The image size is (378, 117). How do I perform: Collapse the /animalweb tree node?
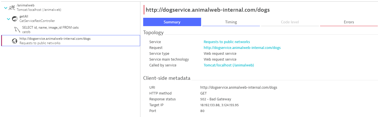pos(6,8)
